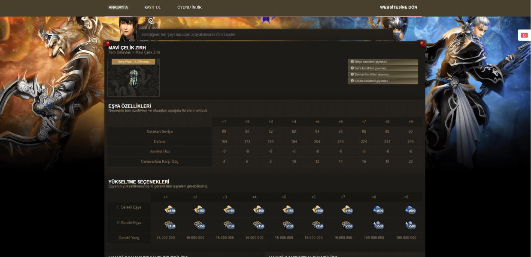Image resolution: width=531 pixels, height=257 pixels.
Task: Click the second required crystal icon for +8
Action: click(x=377, y=225)
